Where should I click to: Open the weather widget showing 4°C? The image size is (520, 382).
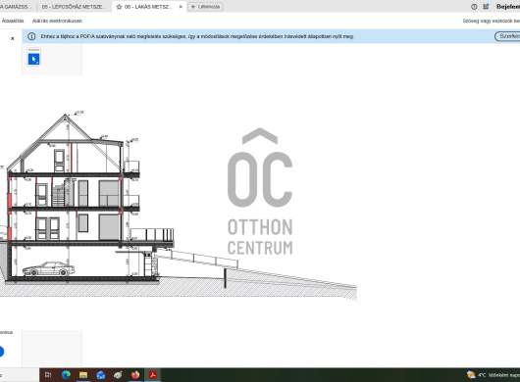click(494, 375)
